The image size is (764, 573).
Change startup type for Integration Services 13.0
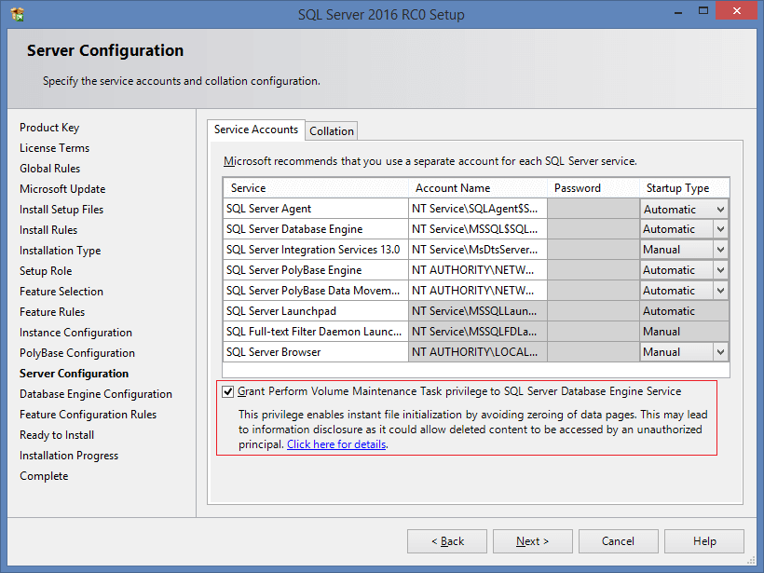click(x=722, y=249)
